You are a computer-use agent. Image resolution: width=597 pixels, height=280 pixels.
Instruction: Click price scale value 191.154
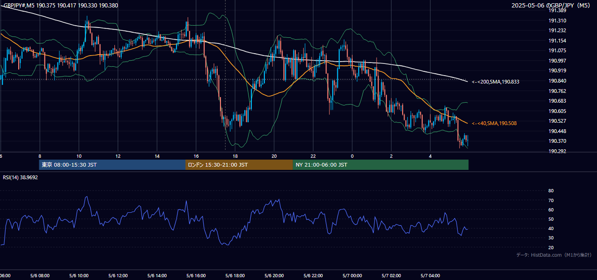[557, 41]
